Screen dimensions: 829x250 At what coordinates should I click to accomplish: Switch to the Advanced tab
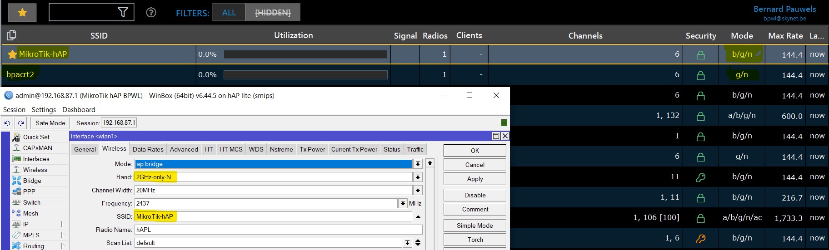point(184,149)
